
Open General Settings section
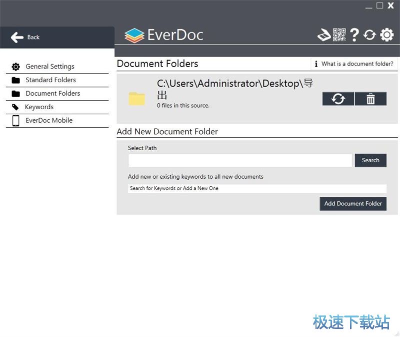pyautogui.click(x=57, y=67)
